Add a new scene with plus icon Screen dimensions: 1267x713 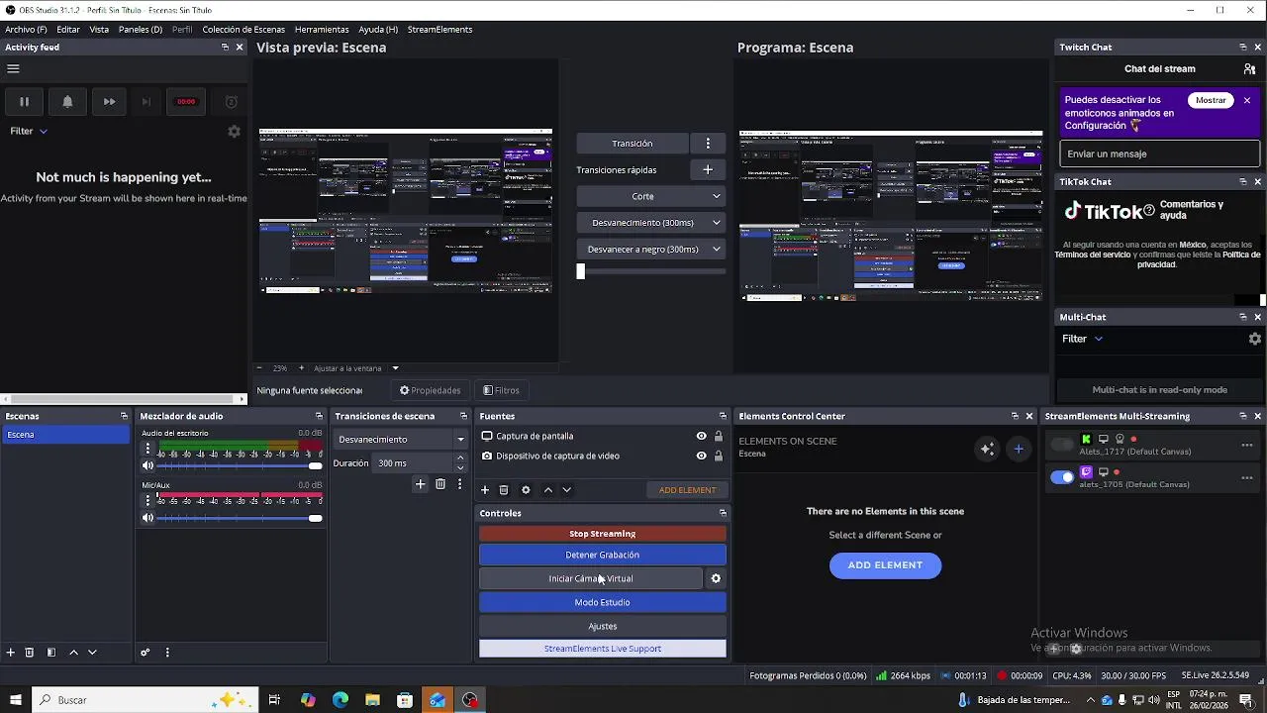click(x=11, y=653)
